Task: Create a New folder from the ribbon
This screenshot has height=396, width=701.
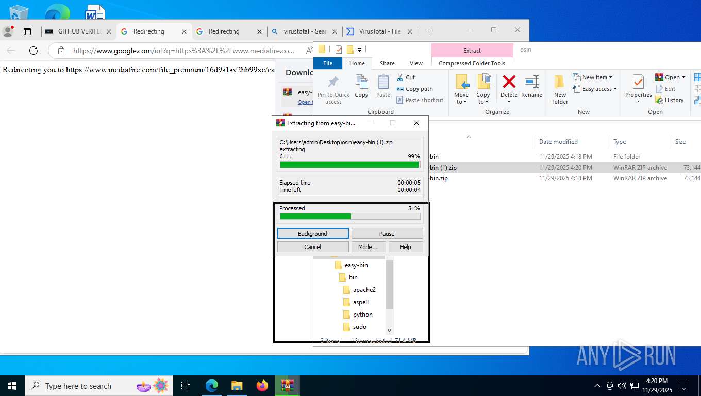Action: pyautogui.click(x=560, y=90)
